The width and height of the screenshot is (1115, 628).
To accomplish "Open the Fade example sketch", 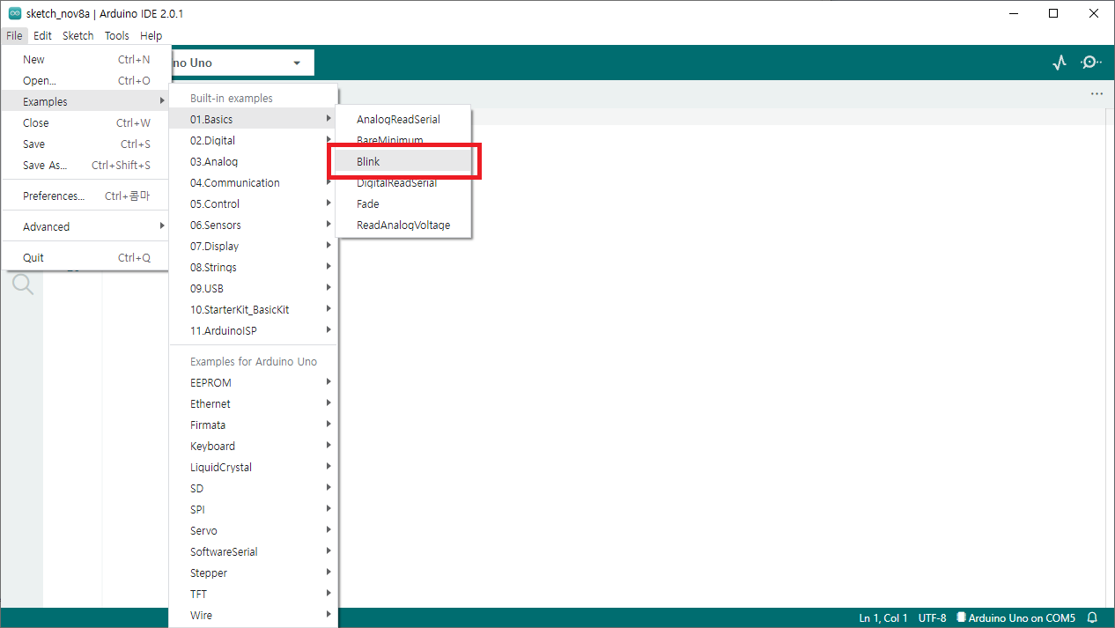I will (403, 204).
